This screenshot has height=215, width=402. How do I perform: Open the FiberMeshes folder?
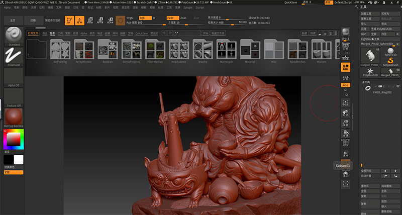155,51
